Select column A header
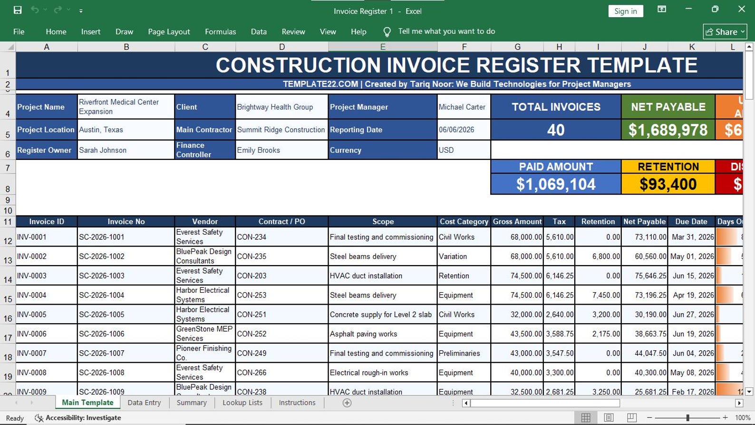 pos(47,47)
